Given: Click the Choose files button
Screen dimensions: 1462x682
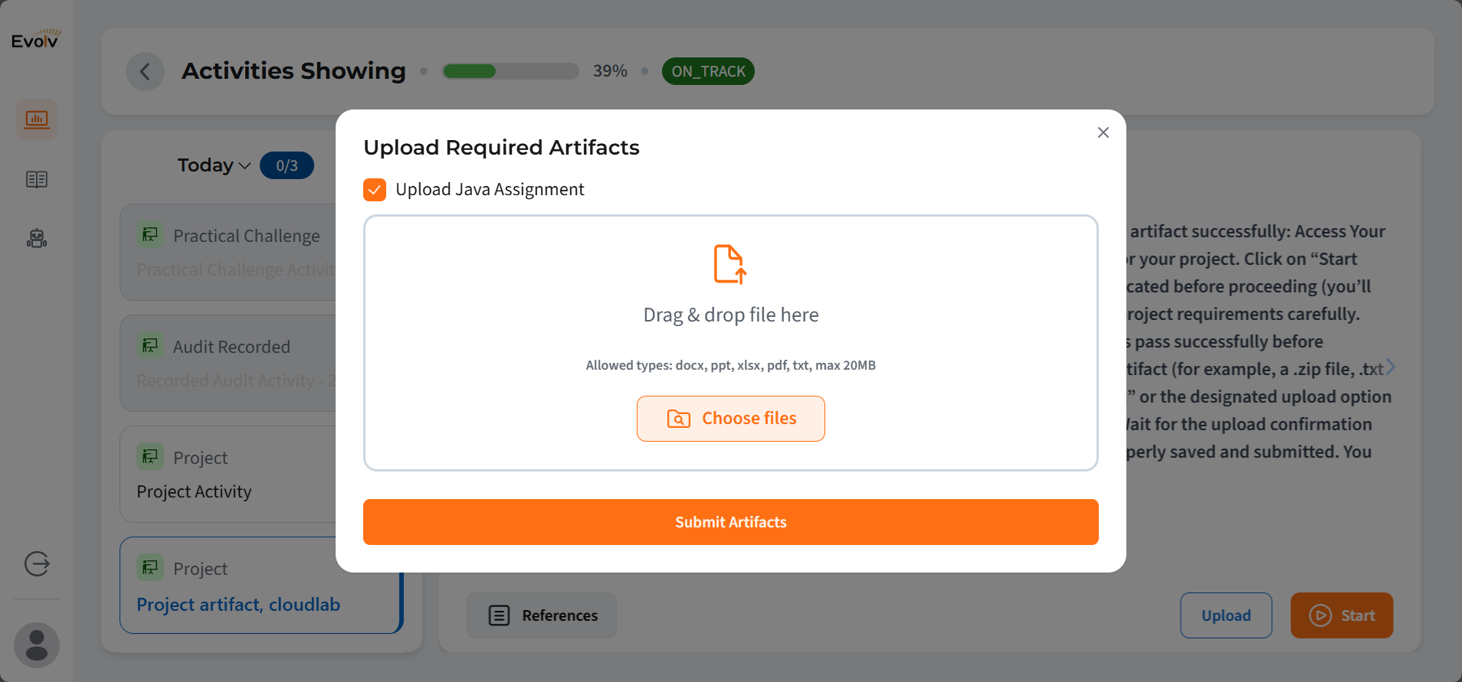Looking at the screenshot, I should 730,419.
